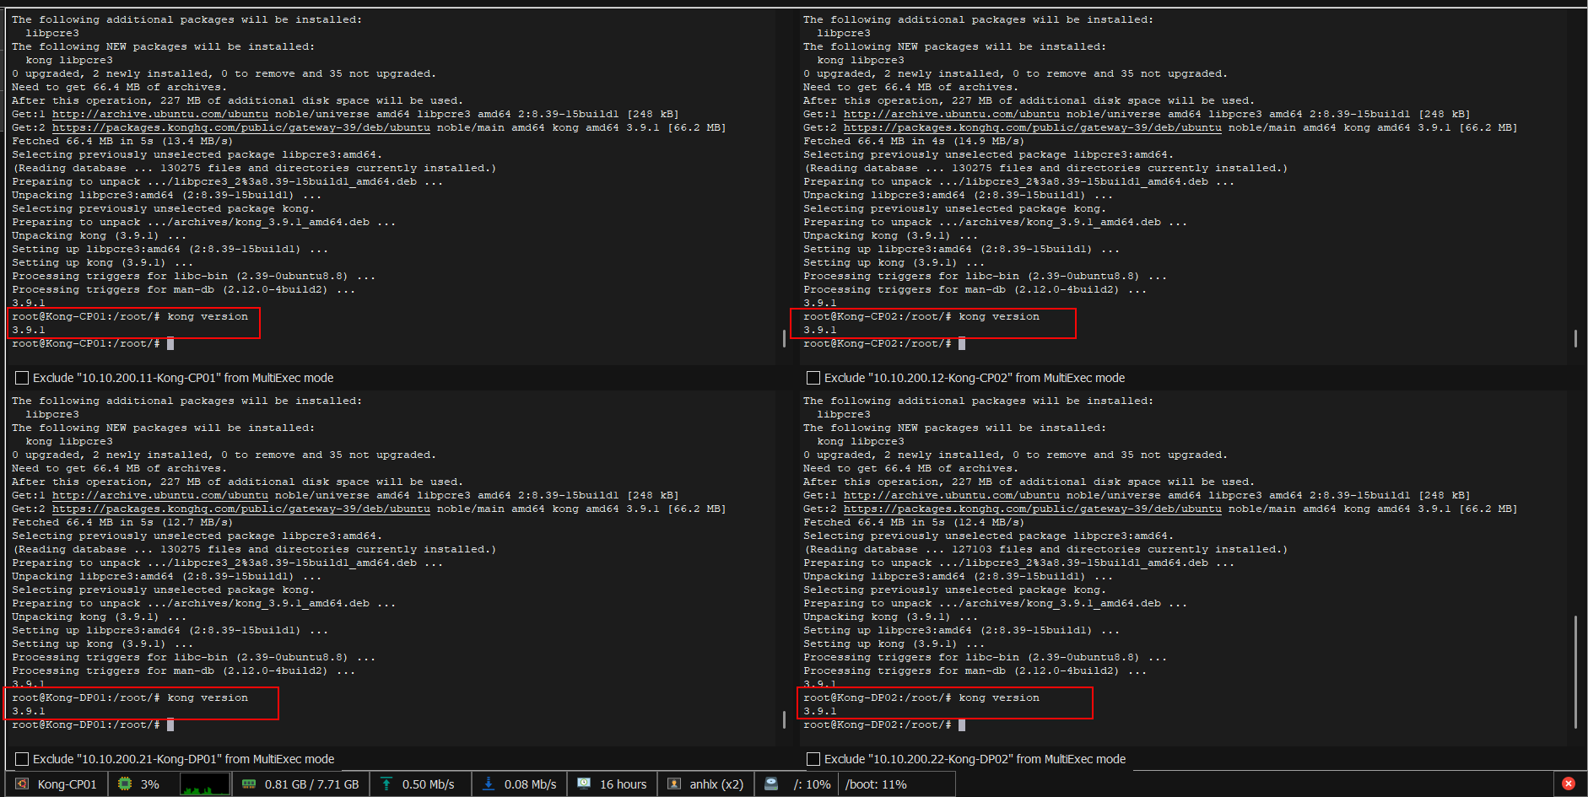Click "root@Kong-CP01:/root/# kong version" line
Viewport: 1588px width, 797px height.
[130, 316]
